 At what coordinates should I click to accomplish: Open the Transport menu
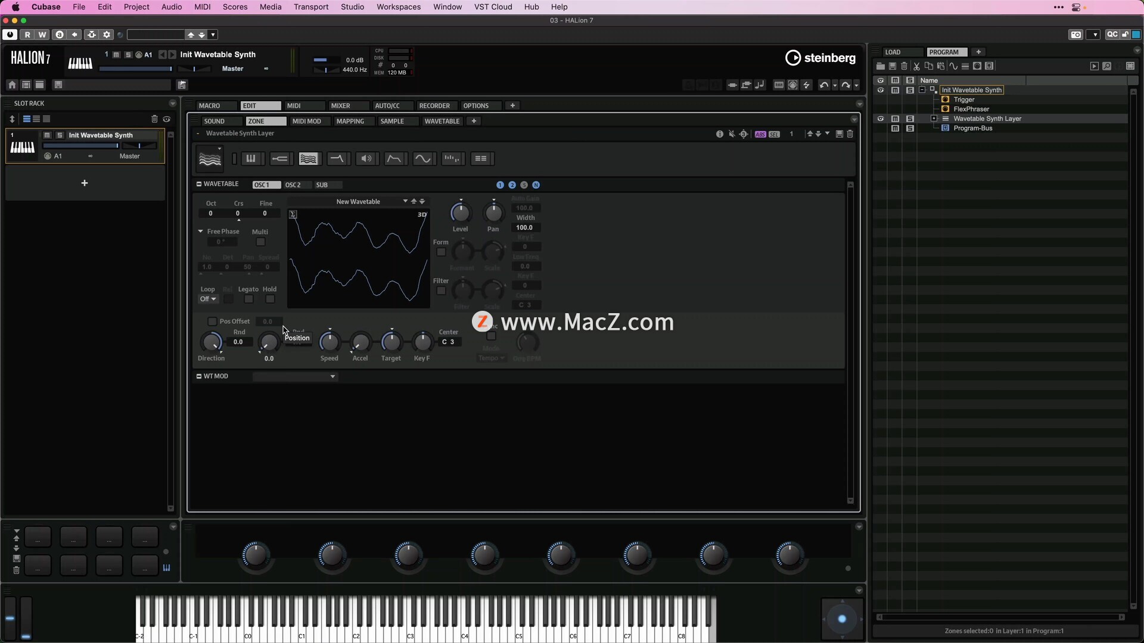tap(311, 7)
